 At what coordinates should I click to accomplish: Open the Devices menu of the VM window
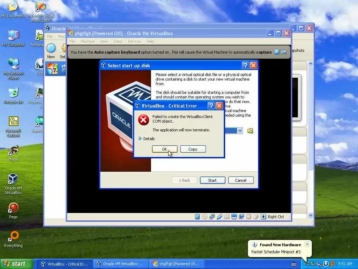[134, 41]
